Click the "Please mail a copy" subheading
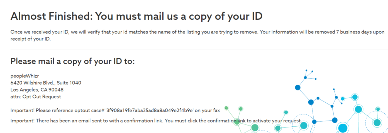 click(x=72, y=61)
